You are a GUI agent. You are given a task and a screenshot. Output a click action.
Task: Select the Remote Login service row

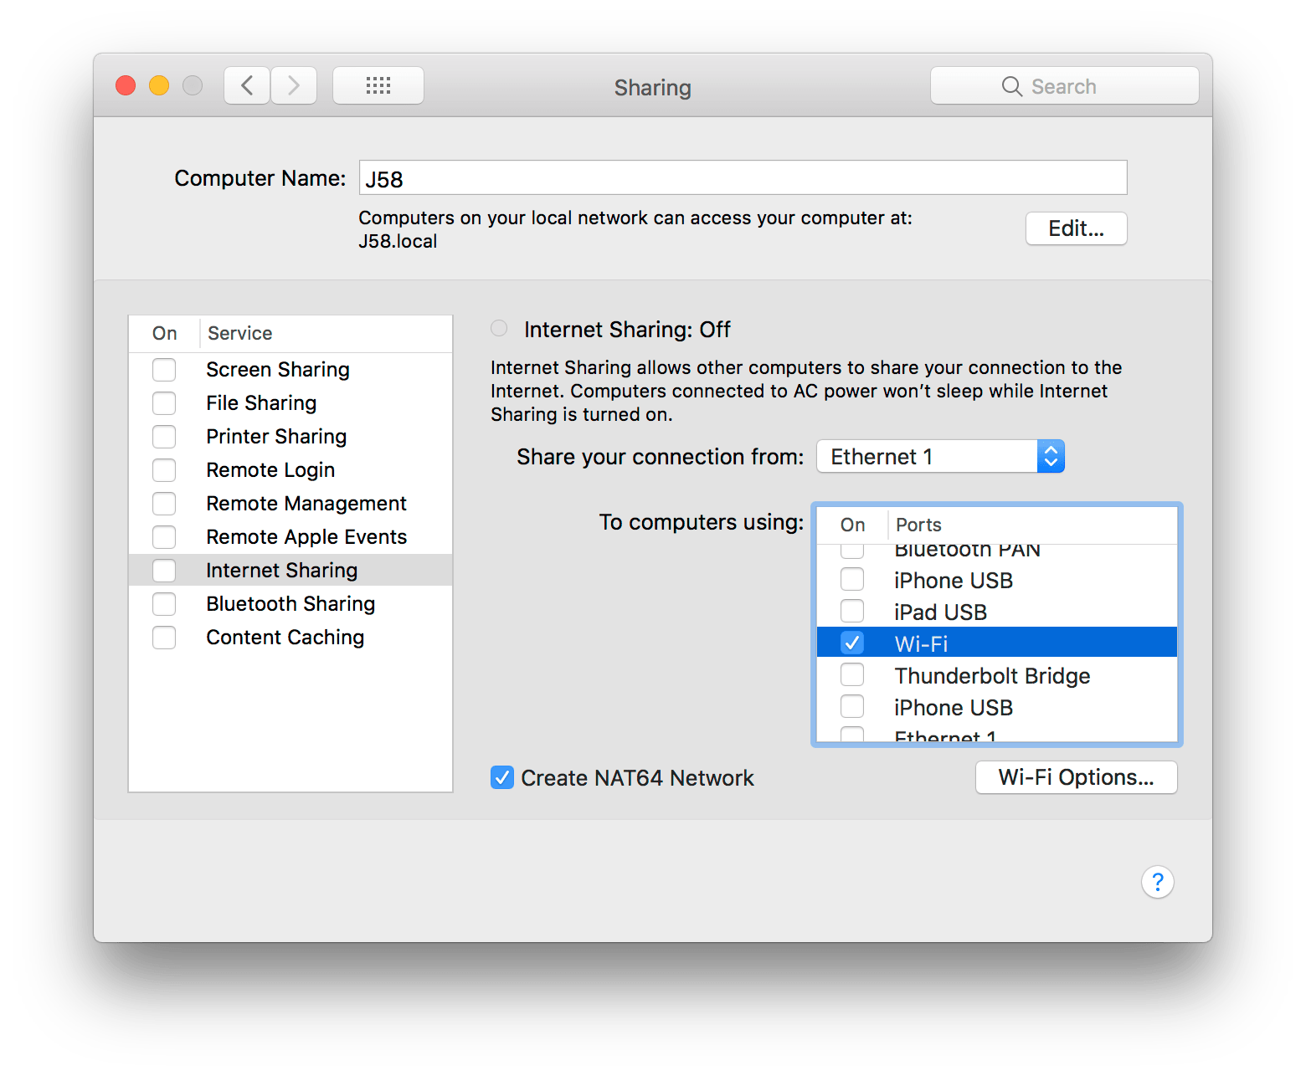click(x=291, y=470)
